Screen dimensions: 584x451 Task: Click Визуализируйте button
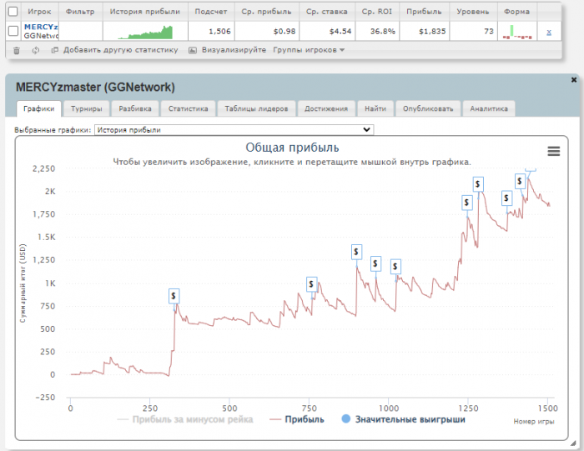227,50
